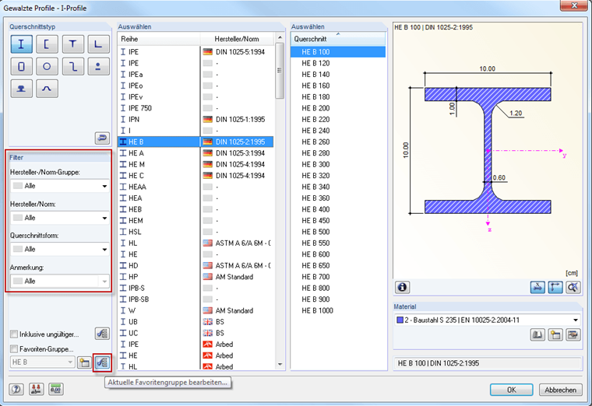Viewport: 592px width, 406px height.
Task: Enable Inklusive ungültiger checkbox
Action: point(14,334)
